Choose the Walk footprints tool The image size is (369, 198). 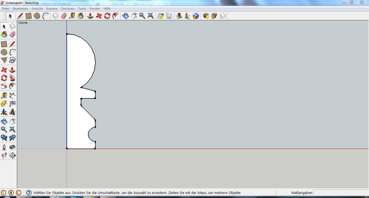4,156
